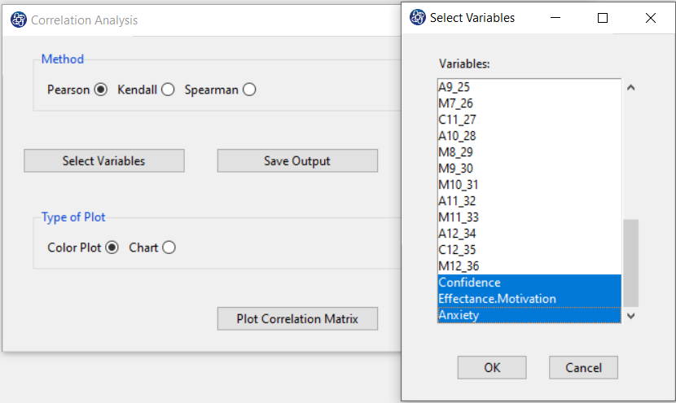Select the Effectance.Motivation variable
Viewport: 676px width, 403px height.
[x=529, y=299]
